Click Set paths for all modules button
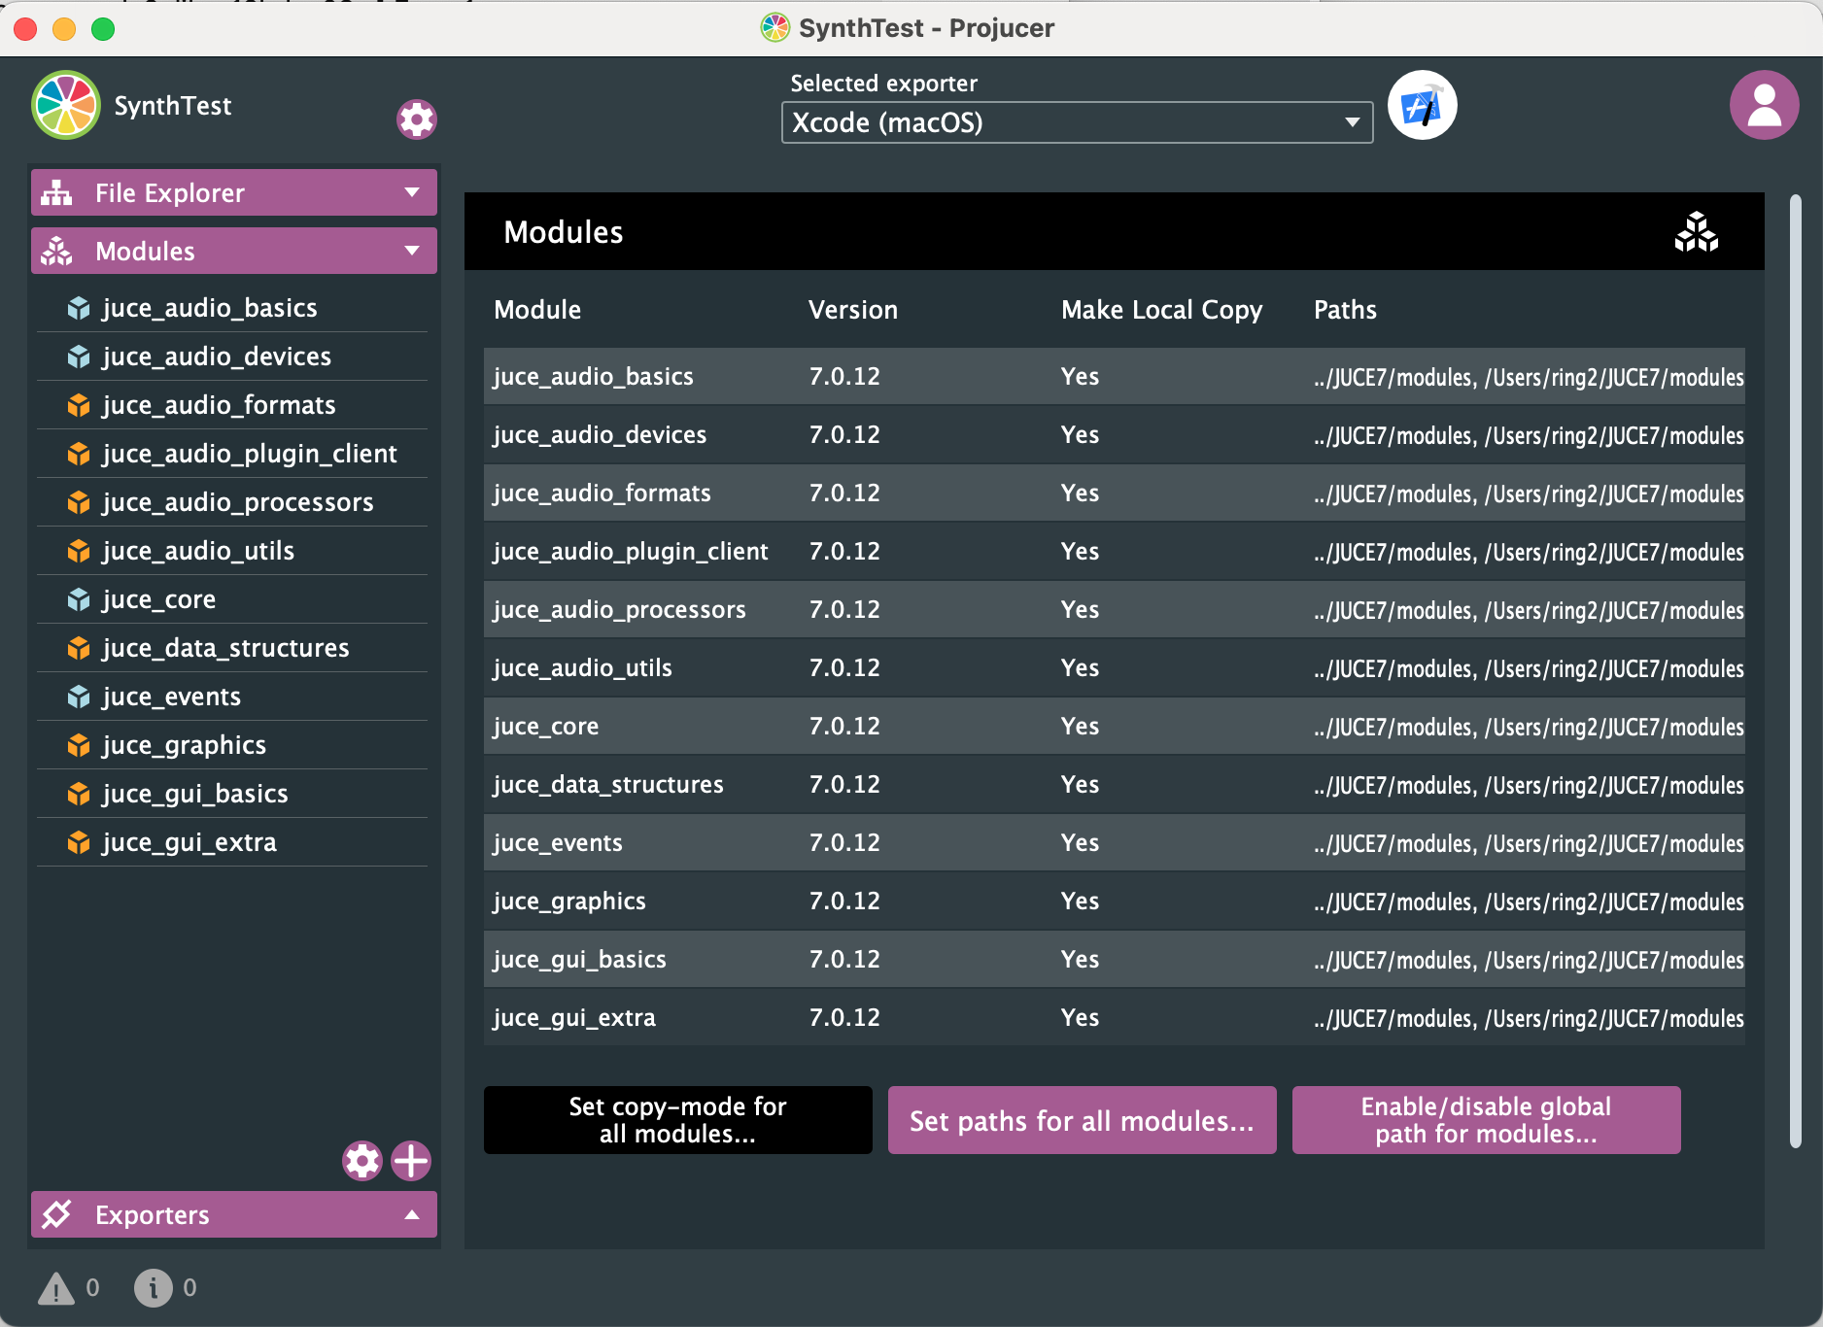The width and height of the screenshot is (1823, 1327). (1083, 1120)
